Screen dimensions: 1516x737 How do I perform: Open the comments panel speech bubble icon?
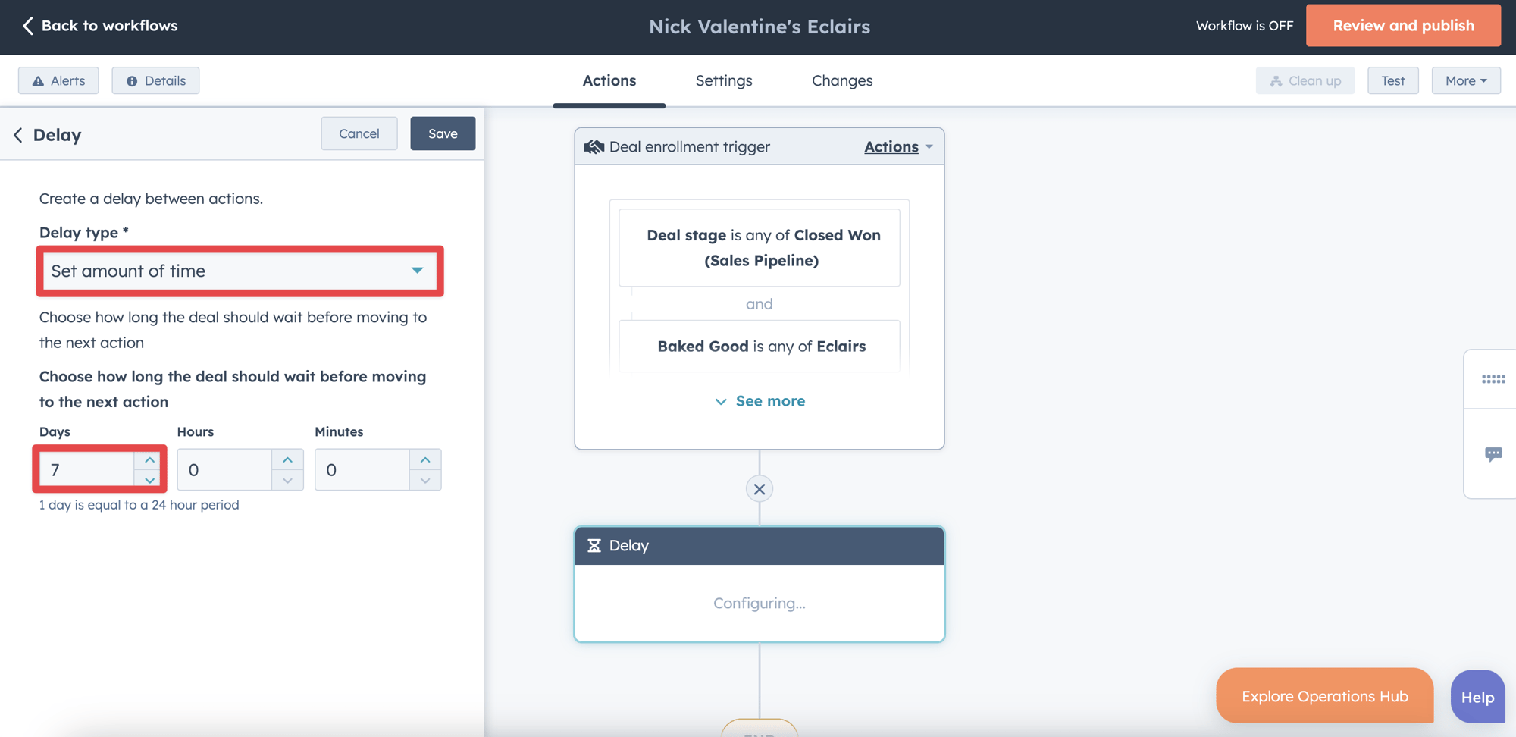coord(1493,453)
